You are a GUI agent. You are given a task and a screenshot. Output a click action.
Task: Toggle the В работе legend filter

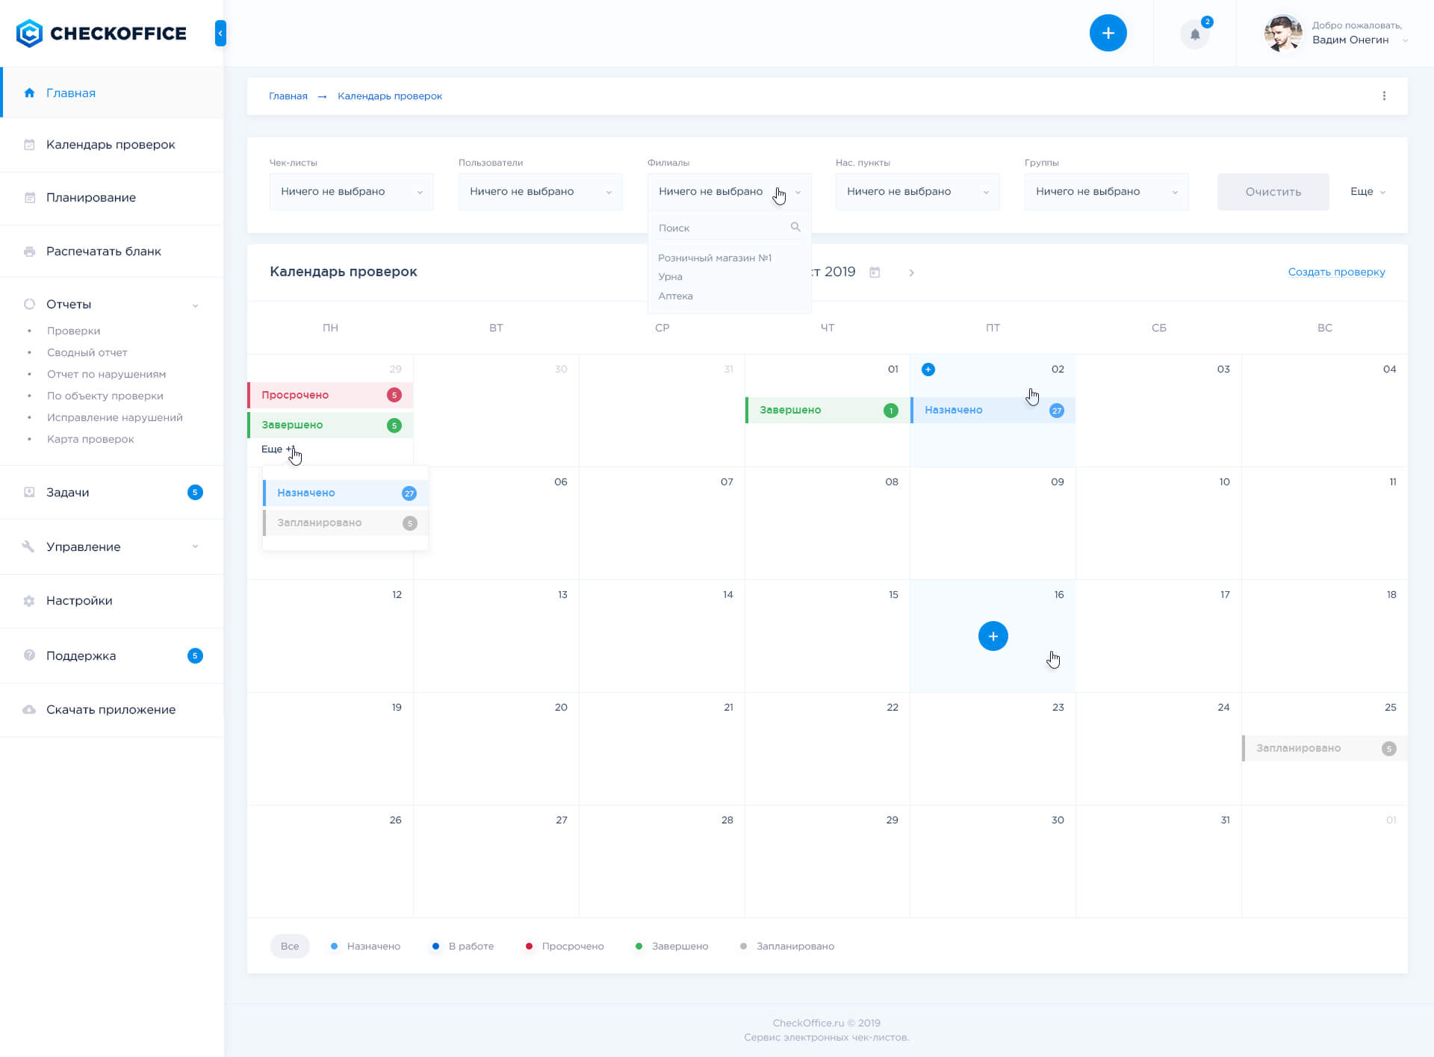coord(463,946)
